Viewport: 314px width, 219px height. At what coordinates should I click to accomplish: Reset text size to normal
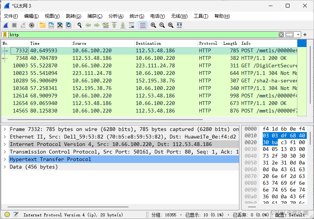(x=171, y=25)
